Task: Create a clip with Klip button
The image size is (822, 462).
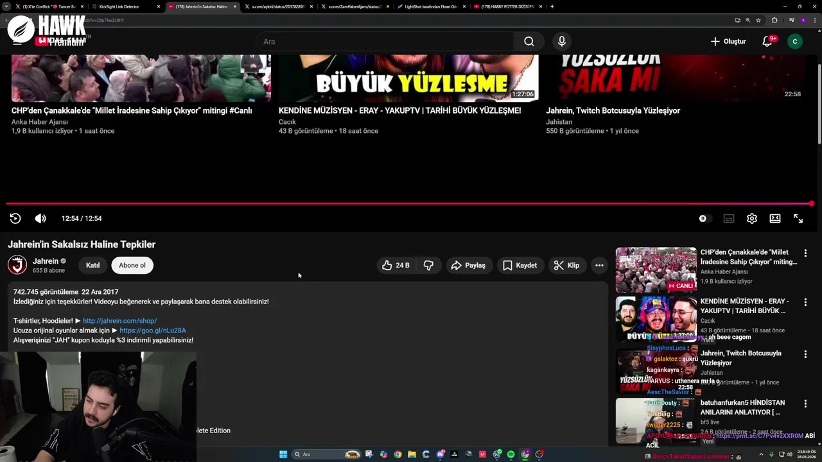Action: (567, 265)
